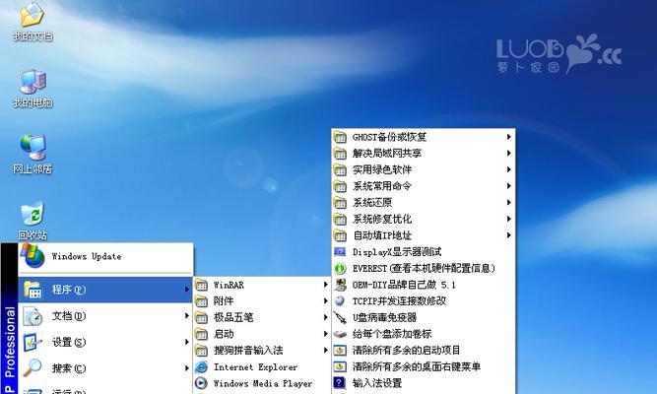The image size is (657, 394).
Task: Click the 清除所有多余的桌面右键菜单 icon
Action: click(340, 366)
